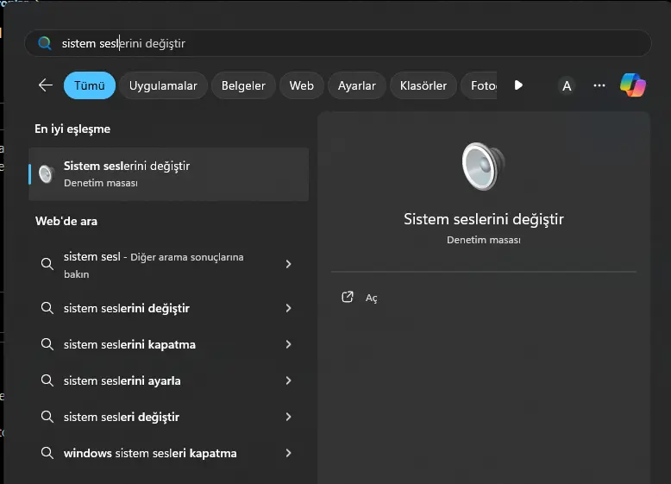Expand 'sistem seslerini değiştir' web suggestion chevron

coord(288,308)
